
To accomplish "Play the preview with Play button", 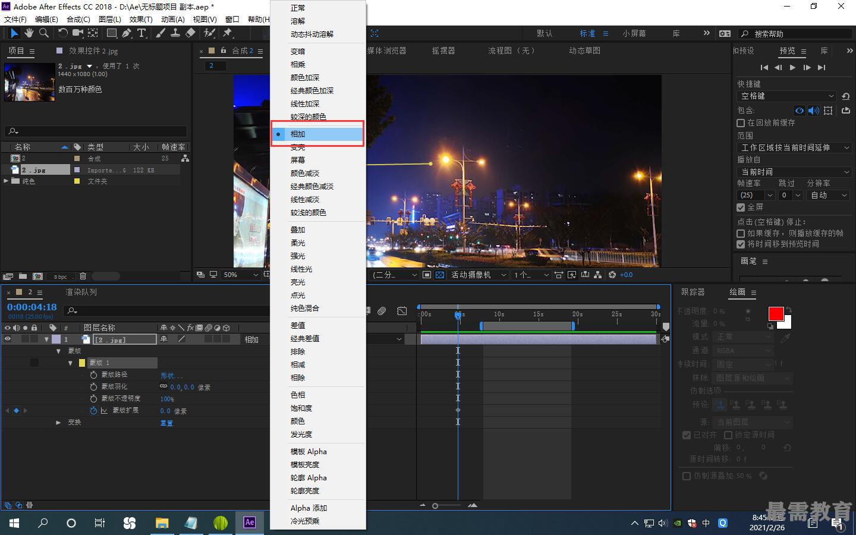I will (x=792, y=68).
